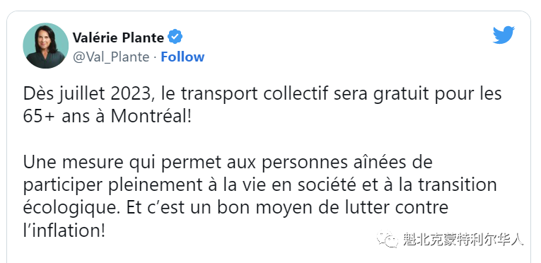
Task: Click the word 'écologique' in the tweet
Action: [x=71, y=209]
